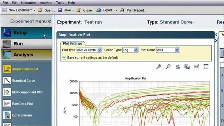Open the Amplification Plot icon in sidebar
The height and width of the screenshot is (126, 224).
tap(7, 69)
